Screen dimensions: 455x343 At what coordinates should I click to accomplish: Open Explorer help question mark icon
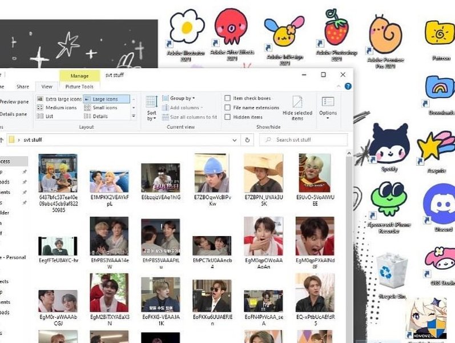coord(348,86)
